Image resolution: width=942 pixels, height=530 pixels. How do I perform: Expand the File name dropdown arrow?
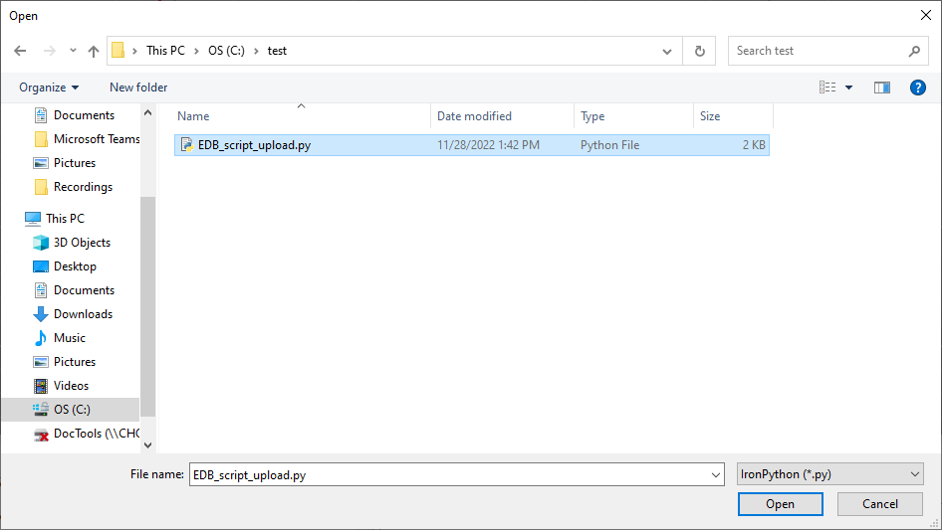click(x=716, y=474)
